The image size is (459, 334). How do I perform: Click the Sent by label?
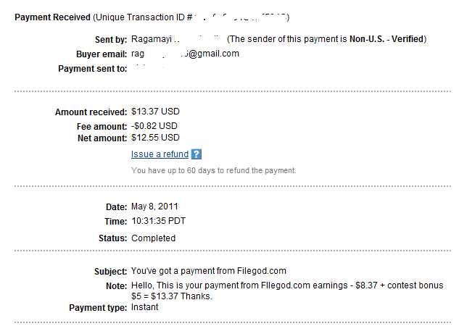106,38
